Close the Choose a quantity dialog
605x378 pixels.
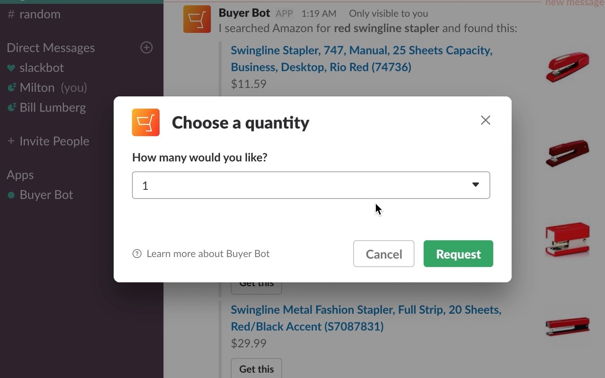click(486, 120)
